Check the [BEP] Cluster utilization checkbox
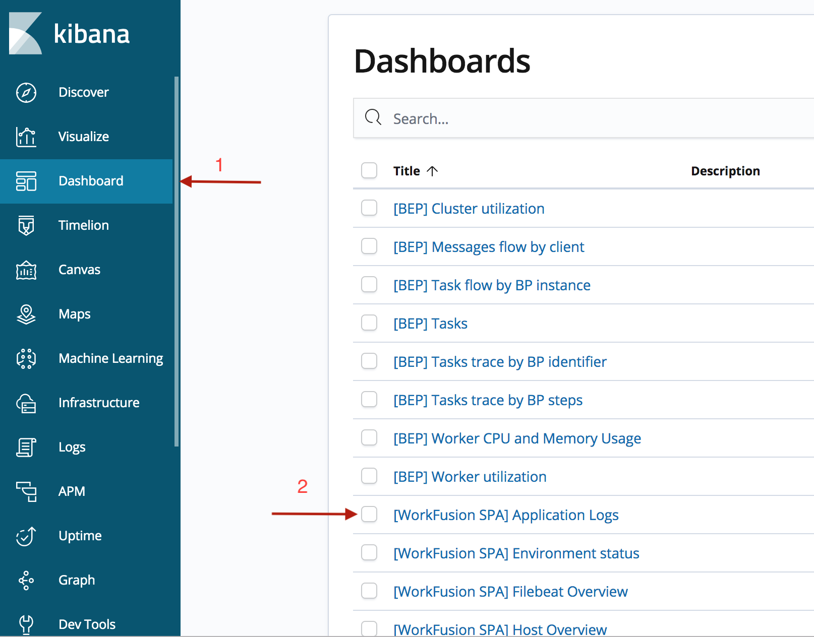Screen dimensions: 814x637 (369, 208)
